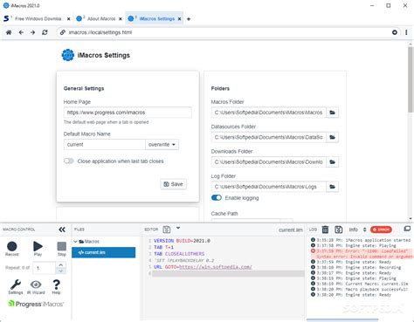The height and width of the screenshot is (322, 414).
Task: Click the Datasources Folder path field
Action: point(269,137)
